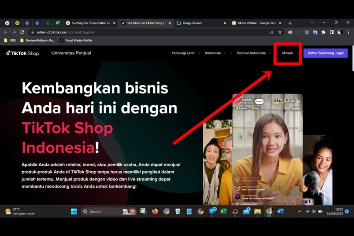
Task: Bookmark this page with the star icon
Action: click(x=280, y=32)
